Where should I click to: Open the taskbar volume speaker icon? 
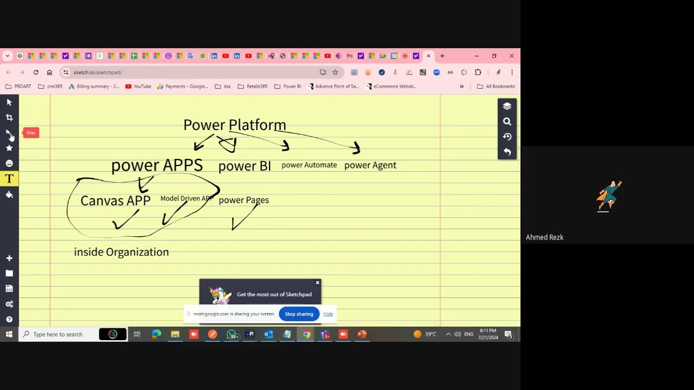tap(458, 334)
